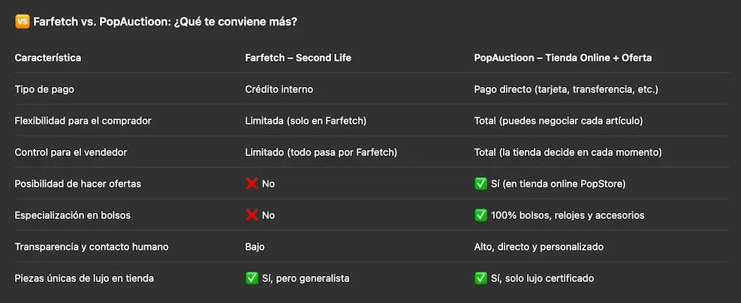Click 'Piezas únicas de lujo en tienda' label
Screen dimensions: 741x303
click(85, 278)
